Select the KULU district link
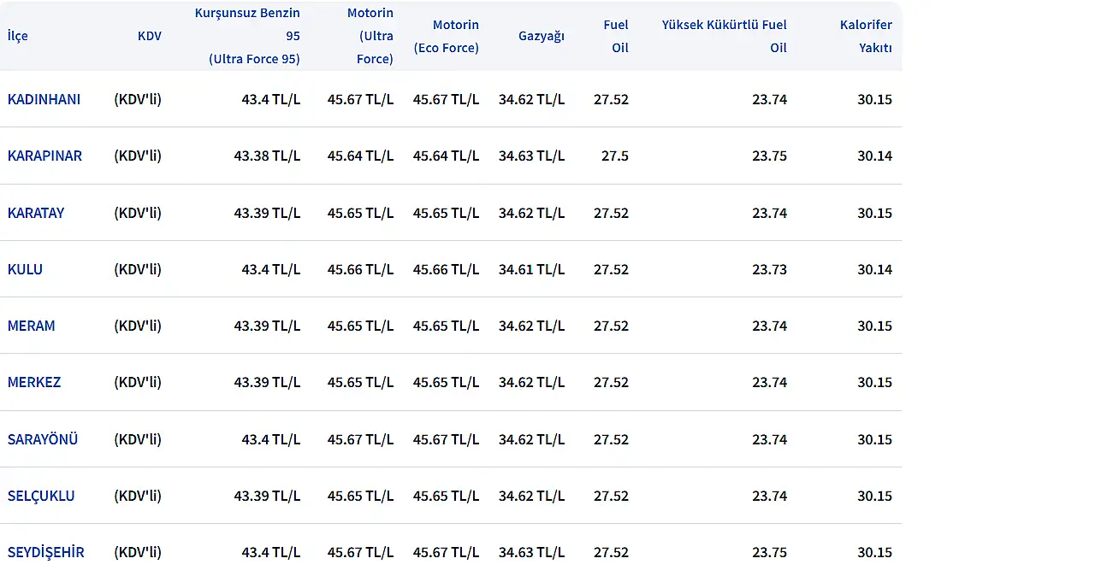Image resolution: width=1095 pixels, height=576 pixels. pos(25,269)
